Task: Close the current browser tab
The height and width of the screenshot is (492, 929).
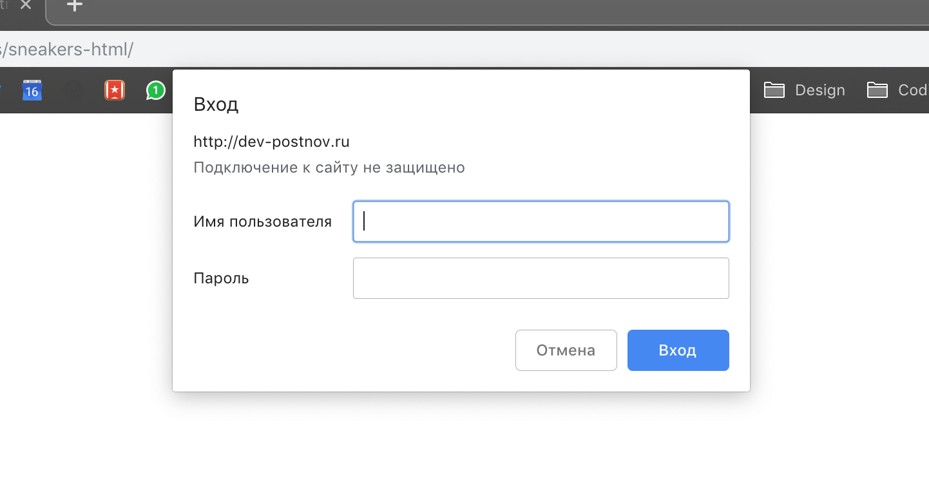Action: [x=26, y=5]
